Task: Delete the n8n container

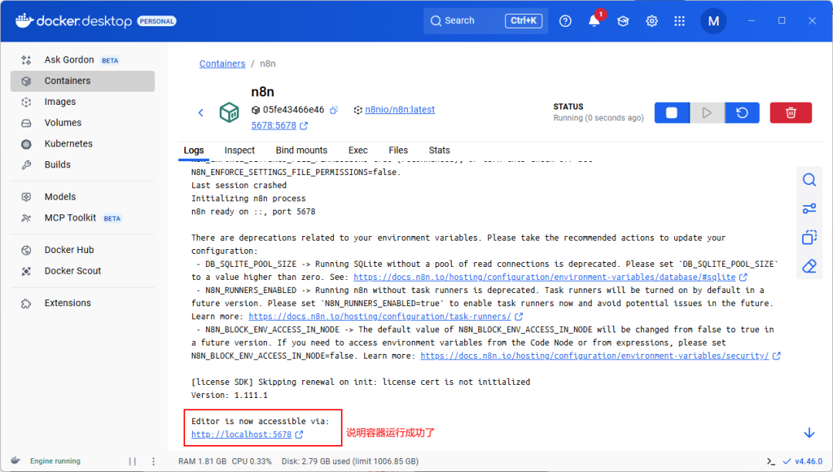Action: tap(791, 113)
